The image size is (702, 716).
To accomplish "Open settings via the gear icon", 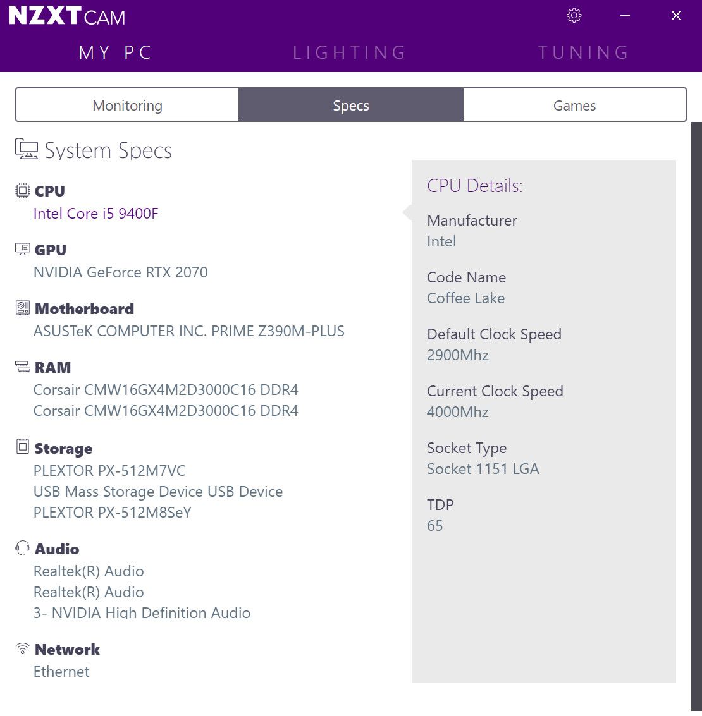I will (x=574, y=16).
